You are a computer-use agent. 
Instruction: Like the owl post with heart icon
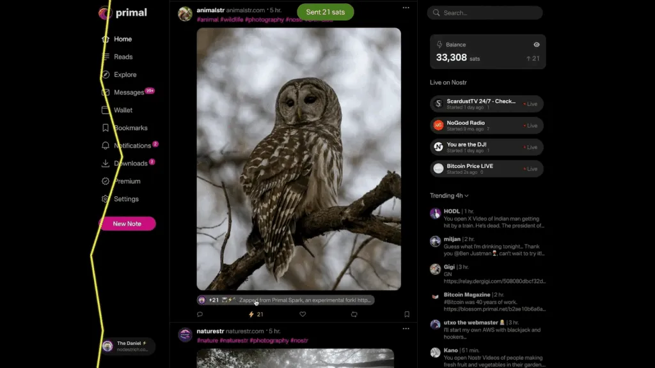[x=303, y=314]
